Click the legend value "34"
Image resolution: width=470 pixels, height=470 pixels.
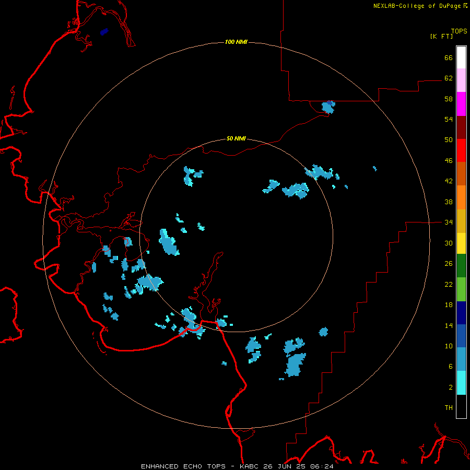(449, 222)
